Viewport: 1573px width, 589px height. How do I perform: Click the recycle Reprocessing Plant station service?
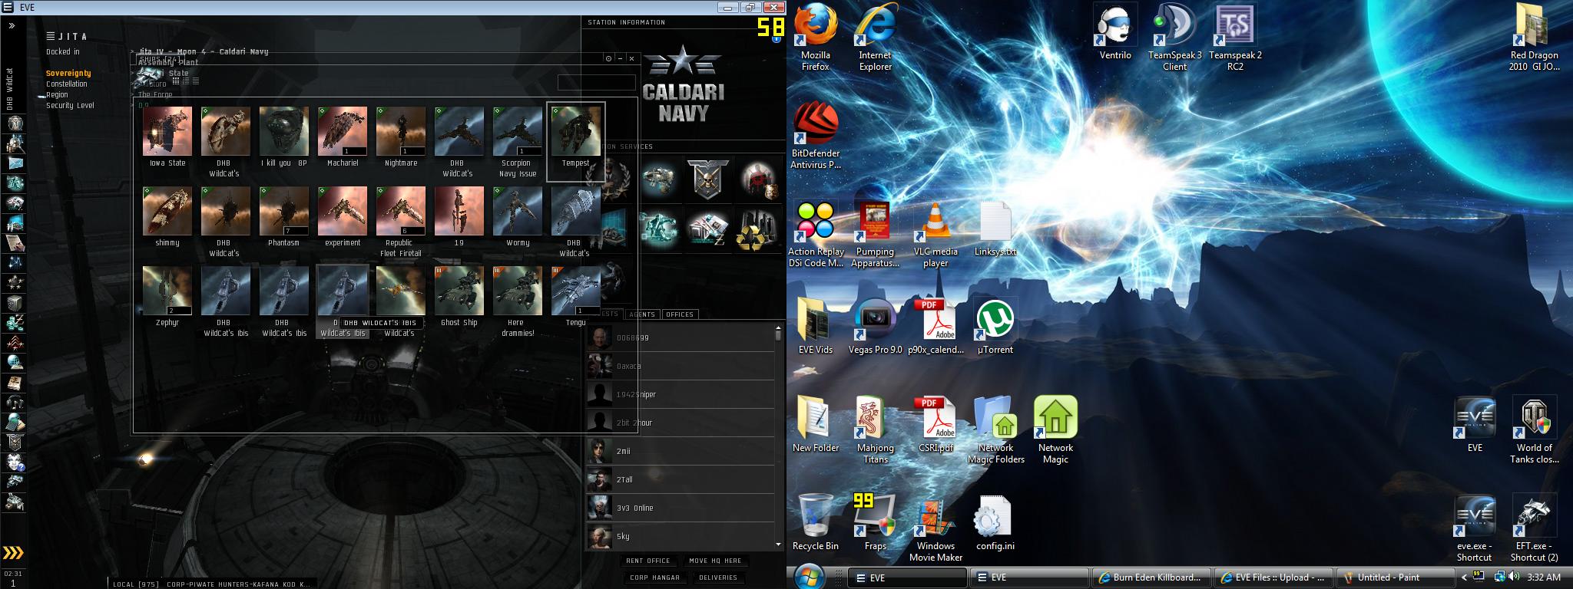pos(757,231)
